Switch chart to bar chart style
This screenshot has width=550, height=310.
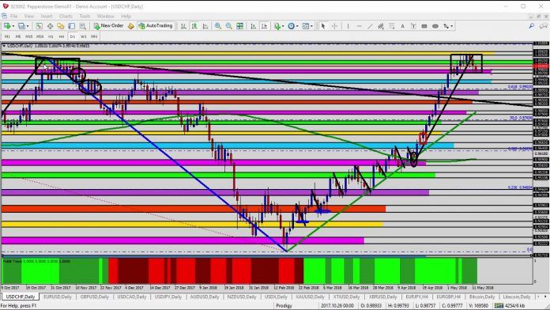[183, 26]
